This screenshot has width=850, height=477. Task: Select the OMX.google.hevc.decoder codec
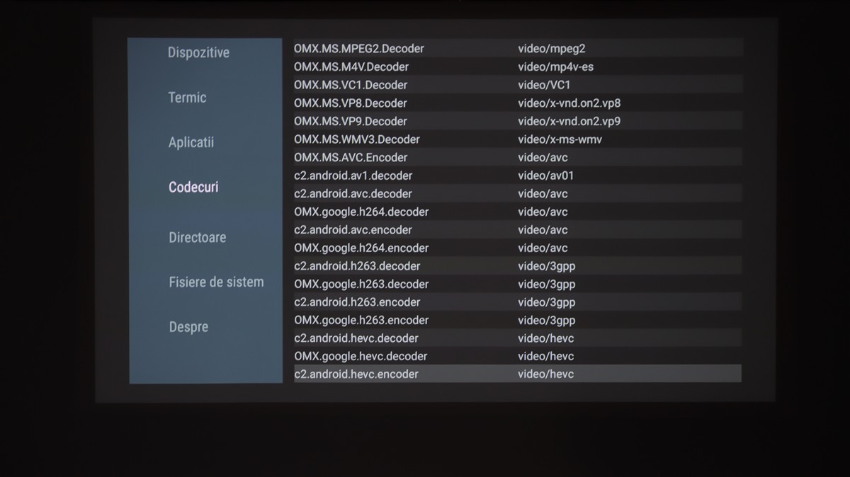point(361,356)
